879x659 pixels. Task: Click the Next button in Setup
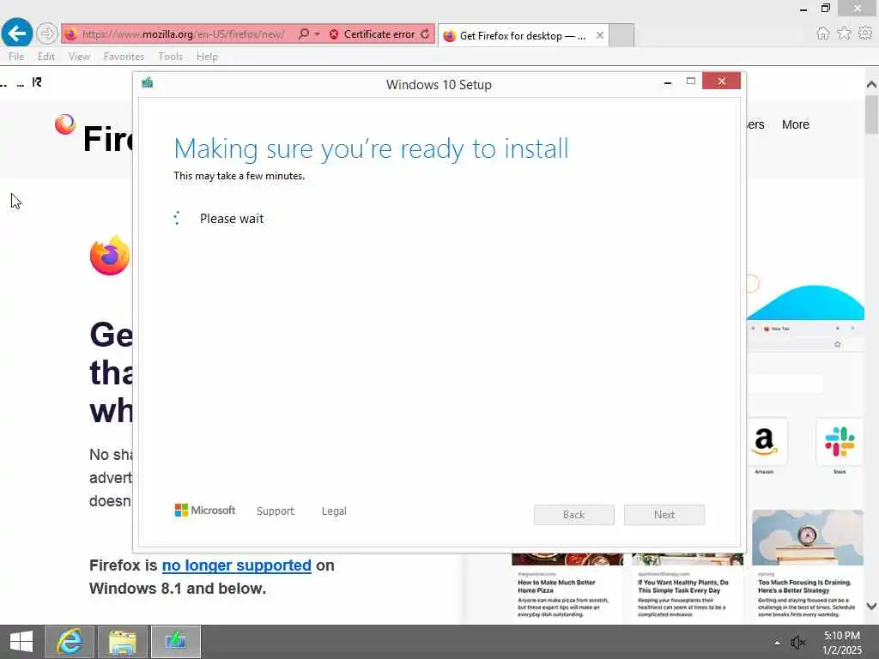[664, 515]
